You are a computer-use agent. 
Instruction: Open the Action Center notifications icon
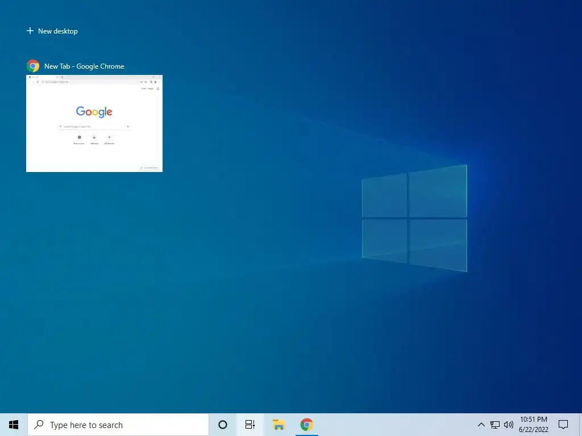tap(563, 425)
